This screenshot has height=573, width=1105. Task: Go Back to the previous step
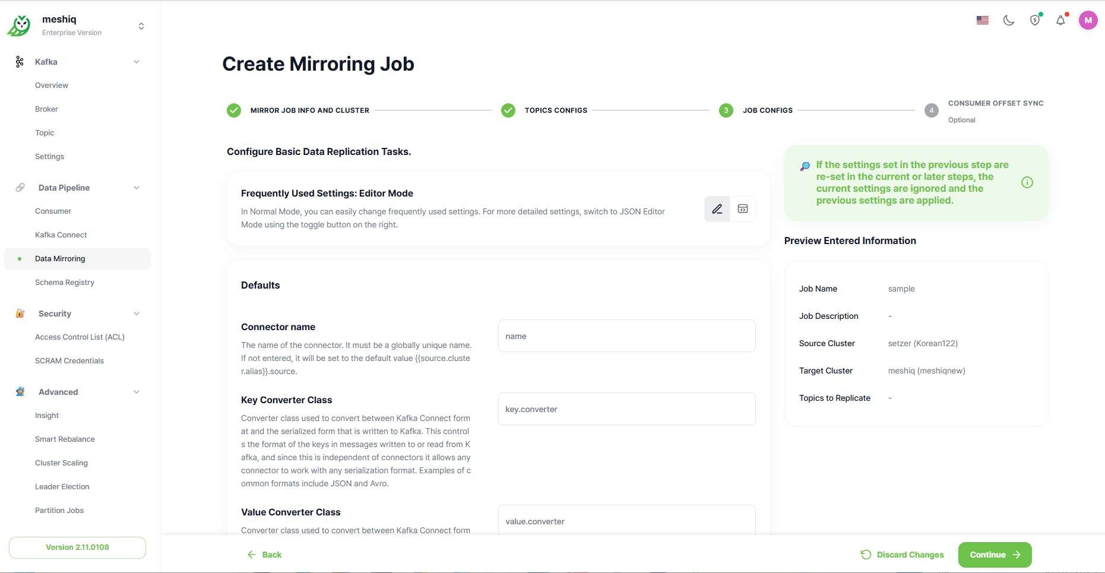(x=264, y=555)
